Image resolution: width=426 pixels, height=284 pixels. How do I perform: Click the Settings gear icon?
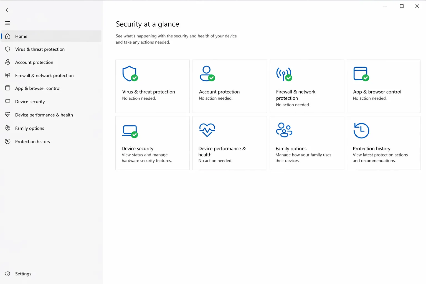click(x=8, y=274)
